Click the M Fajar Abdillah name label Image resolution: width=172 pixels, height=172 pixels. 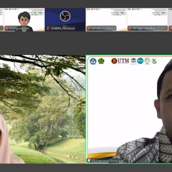tap(150, 28)
